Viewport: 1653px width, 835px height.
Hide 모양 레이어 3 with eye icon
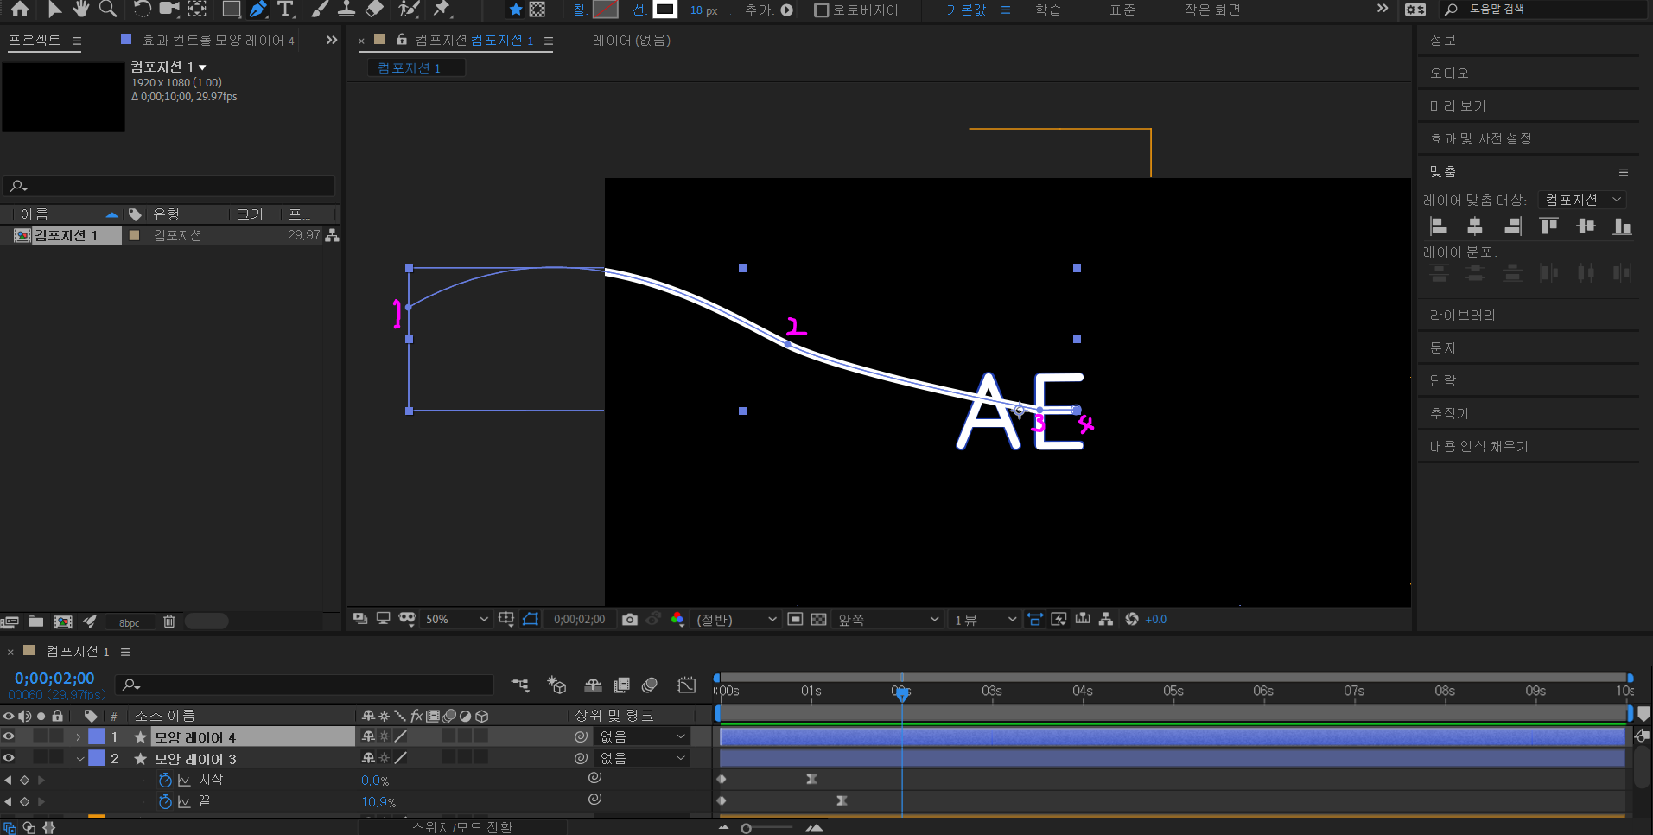[x=9, y=758]
